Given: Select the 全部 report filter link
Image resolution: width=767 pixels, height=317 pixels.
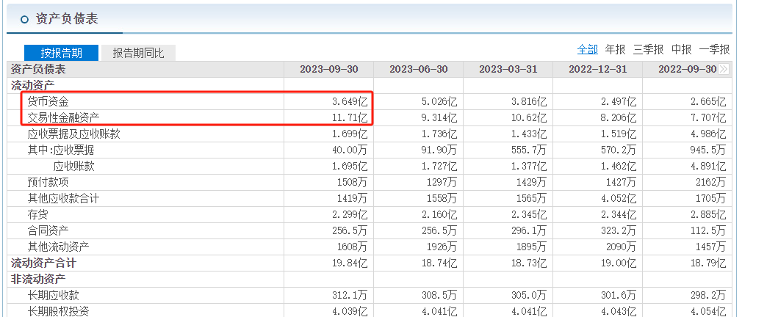Looking at the screenshot, I should pyautogui.click(x=587, y=49).
